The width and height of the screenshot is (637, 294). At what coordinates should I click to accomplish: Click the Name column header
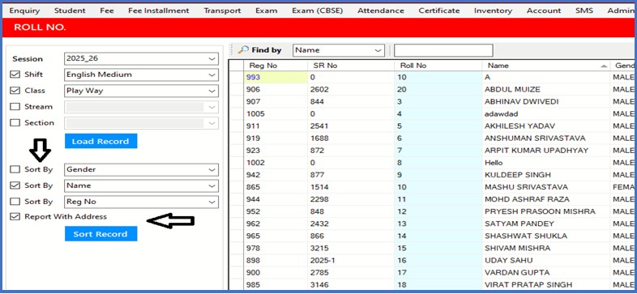coord(545,66)
